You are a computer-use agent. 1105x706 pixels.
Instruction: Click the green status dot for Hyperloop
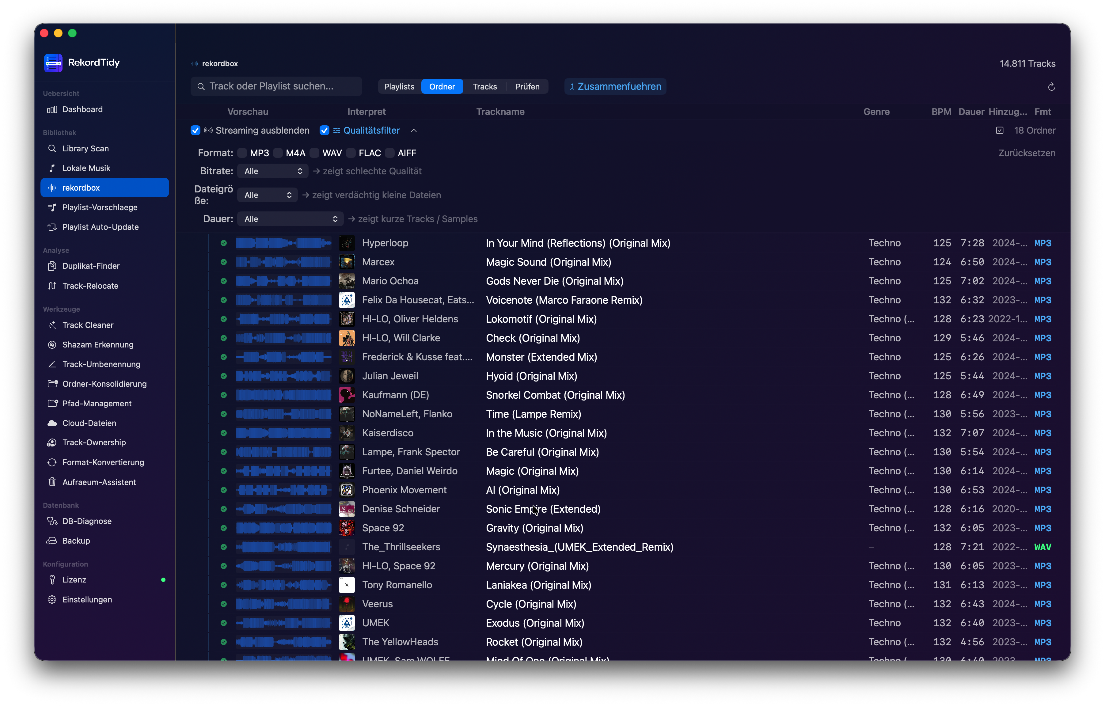(223, 243)
